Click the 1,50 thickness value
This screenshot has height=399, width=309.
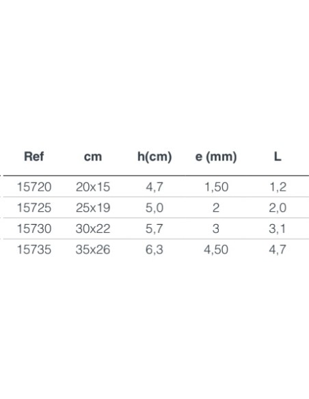pyautogui.click(x=216, y=187)
